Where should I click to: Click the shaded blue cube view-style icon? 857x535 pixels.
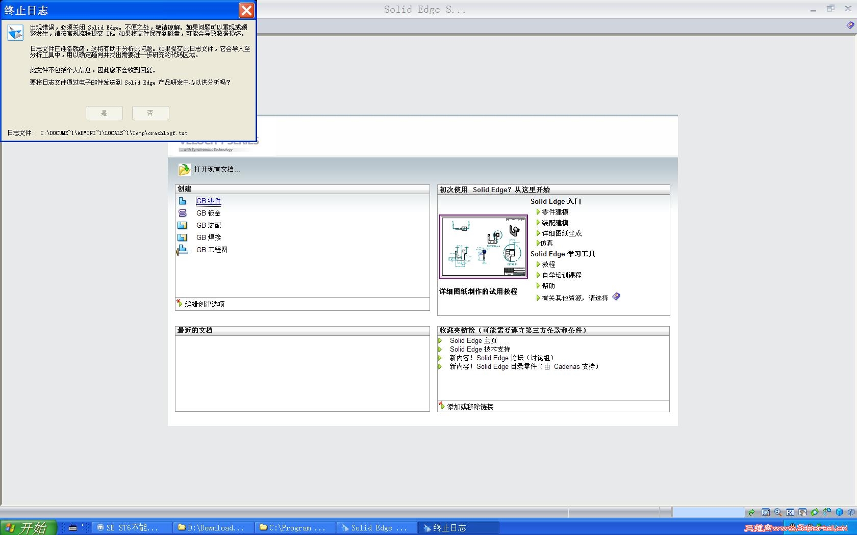pos(839,513)
